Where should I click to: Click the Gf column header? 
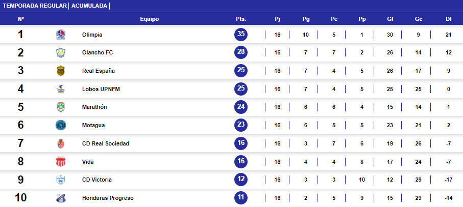(x=390, y=19)
